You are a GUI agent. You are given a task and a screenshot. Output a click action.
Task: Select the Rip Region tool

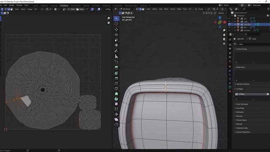(116, 125)
